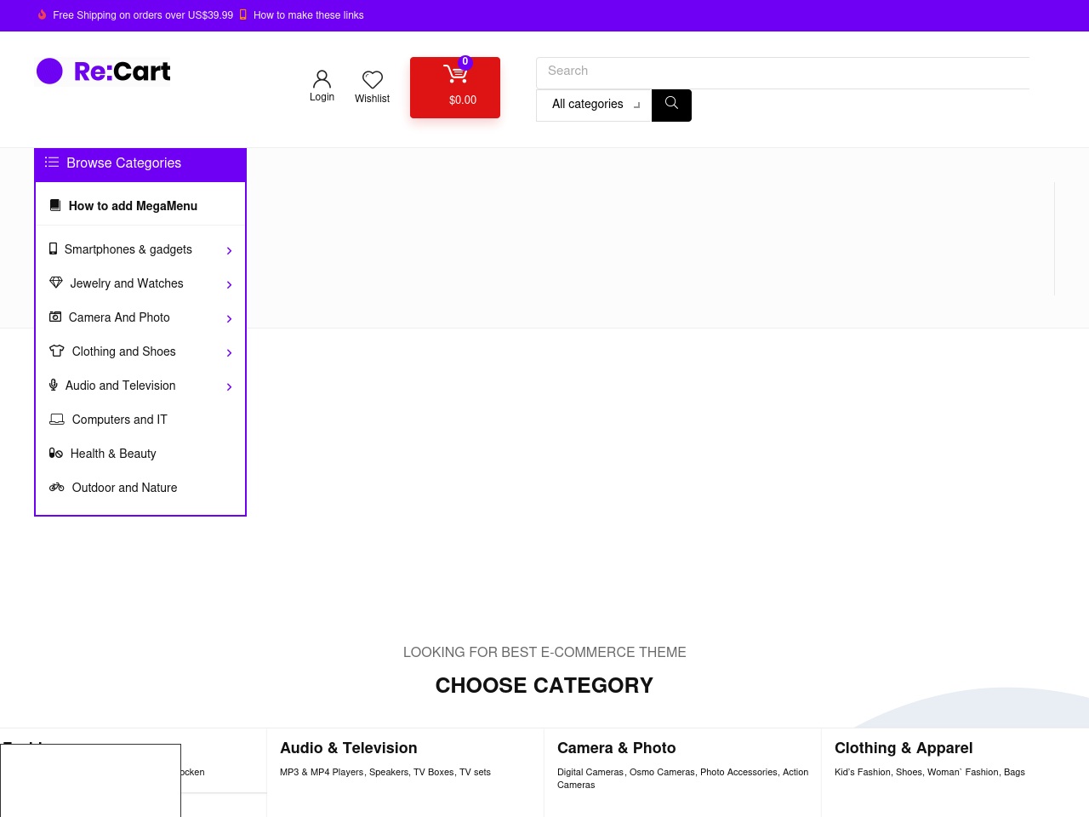Click the smartphone icon in sidebar

(x=53, y=249)
